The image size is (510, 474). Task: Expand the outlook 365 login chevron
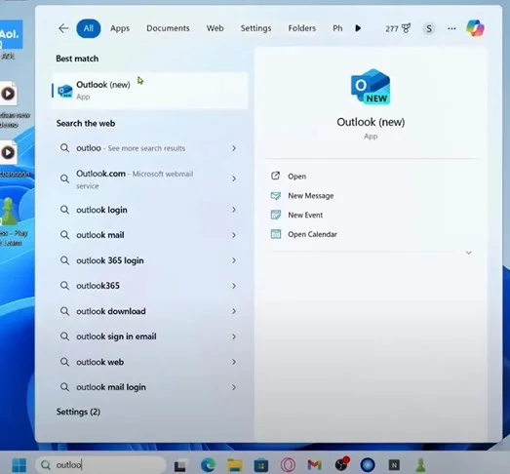pyautogui.click(x=234, y=260)
